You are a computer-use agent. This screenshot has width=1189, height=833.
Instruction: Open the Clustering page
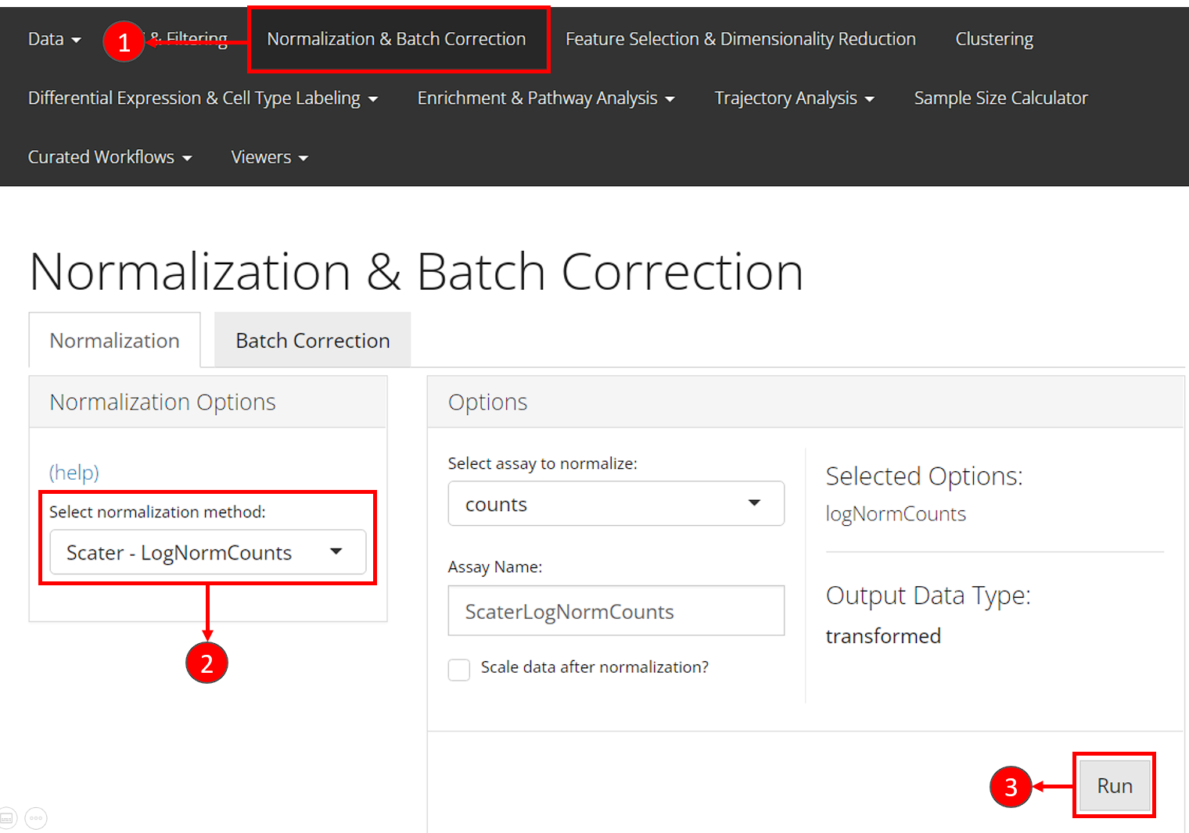tap(993, 39)
